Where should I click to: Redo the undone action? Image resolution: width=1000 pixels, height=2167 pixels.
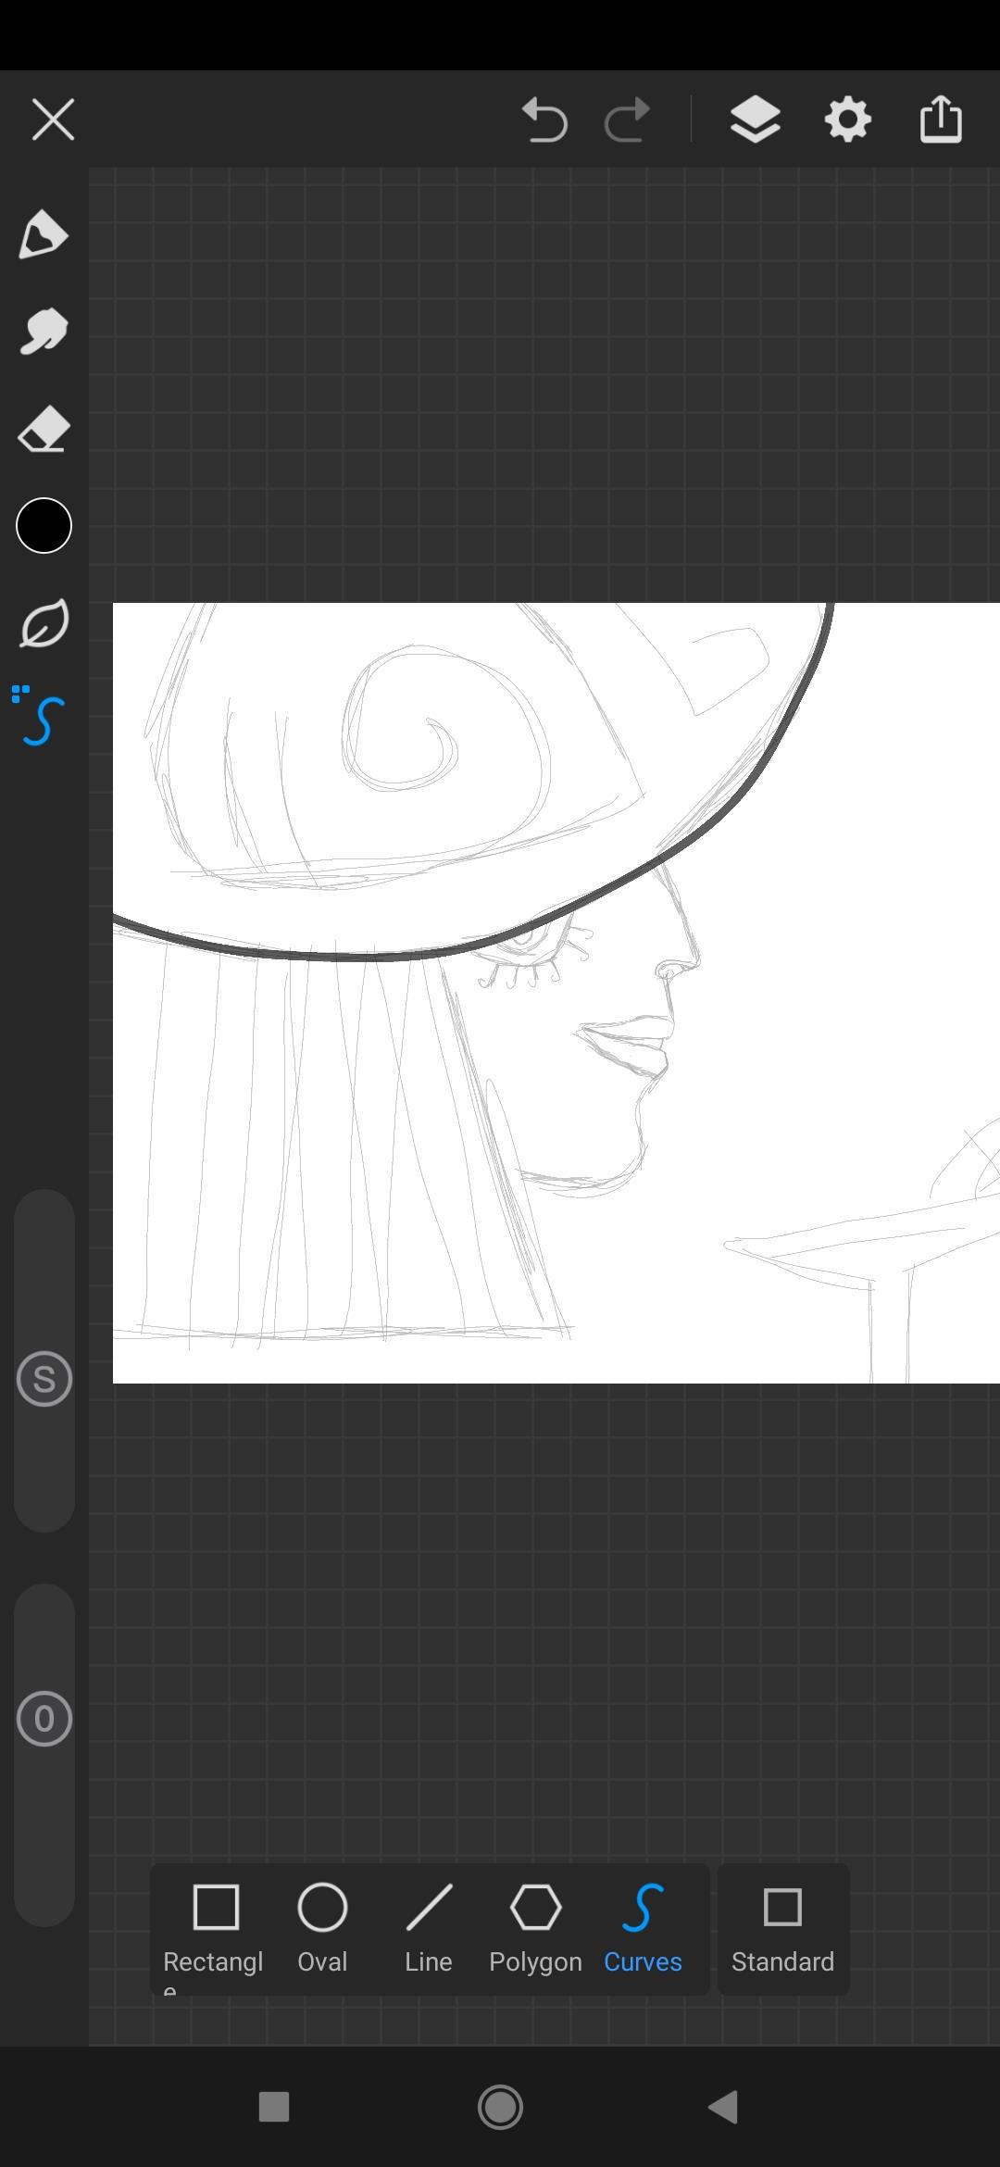627,119
